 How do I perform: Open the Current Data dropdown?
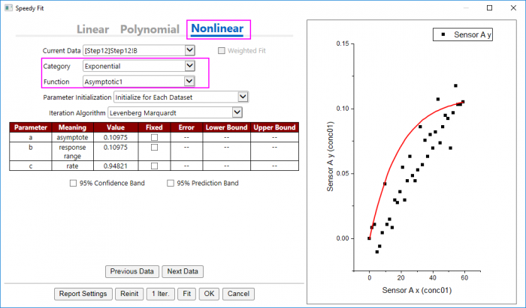point(189,50)
